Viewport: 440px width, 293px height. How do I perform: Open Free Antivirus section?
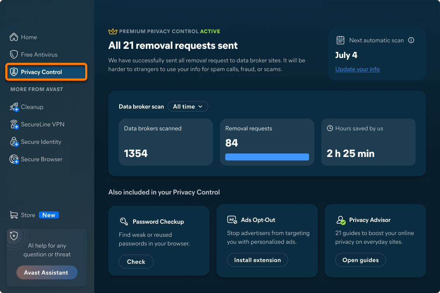[x=46, y=55]
